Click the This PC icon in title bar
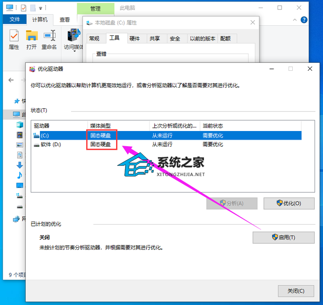This screenshot has height=305, width=323. point(10,8)
